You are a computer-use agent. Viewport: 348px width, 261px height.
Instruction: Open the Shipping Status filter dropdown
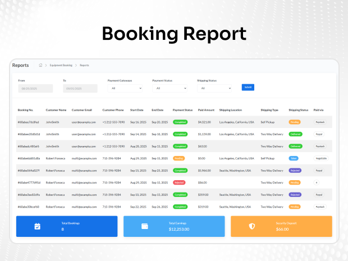pos(214,88)
